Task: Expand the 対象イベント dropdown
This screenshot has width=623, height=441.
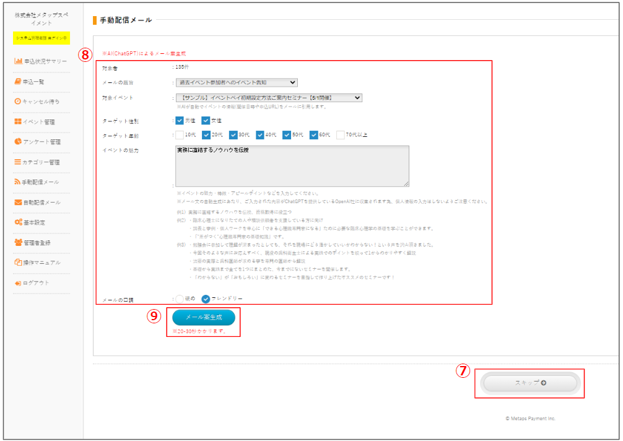Action: coord(268,98)
